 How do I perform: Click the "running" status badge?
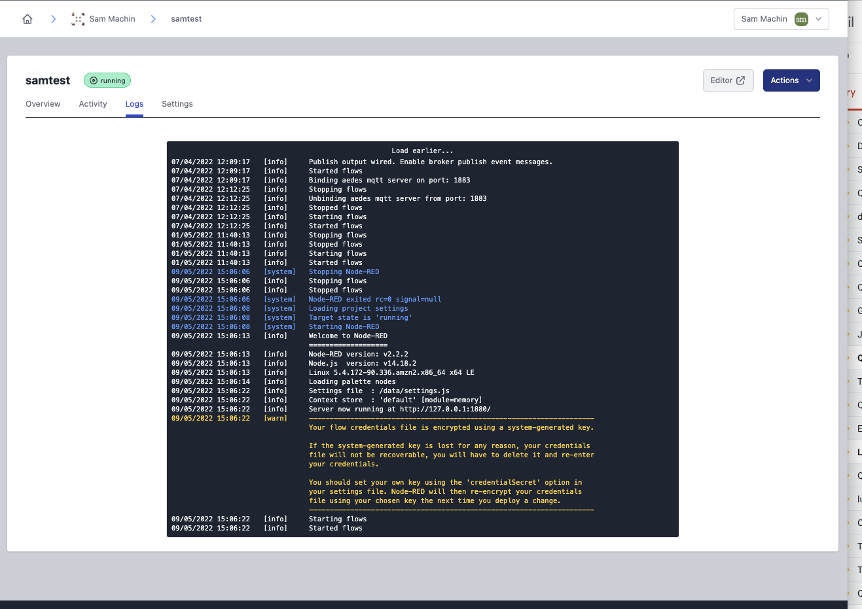click(x=107, y=80)
